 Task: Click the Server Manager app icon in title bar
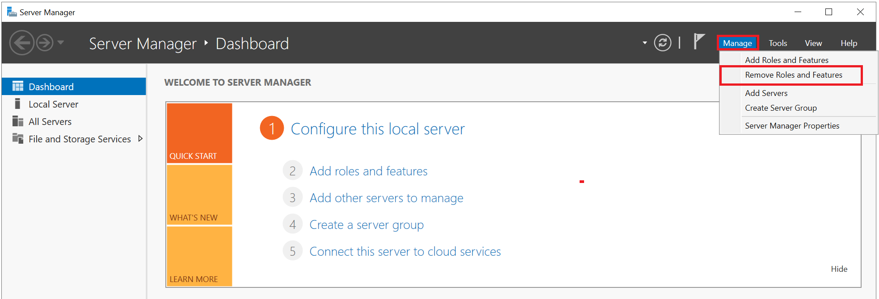click(x=12, y=12)
